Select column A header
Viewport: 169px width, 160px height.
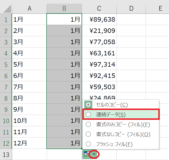29,8
